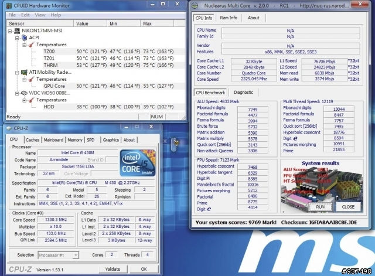The image size is (375, 276).
Task: Click the Validate button in CPU-Z
Action: pos(113,270)
